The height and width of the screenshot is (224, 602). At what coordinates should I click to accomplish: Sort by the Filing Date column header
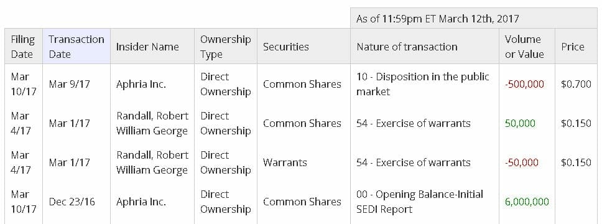(x=23, y=47)
